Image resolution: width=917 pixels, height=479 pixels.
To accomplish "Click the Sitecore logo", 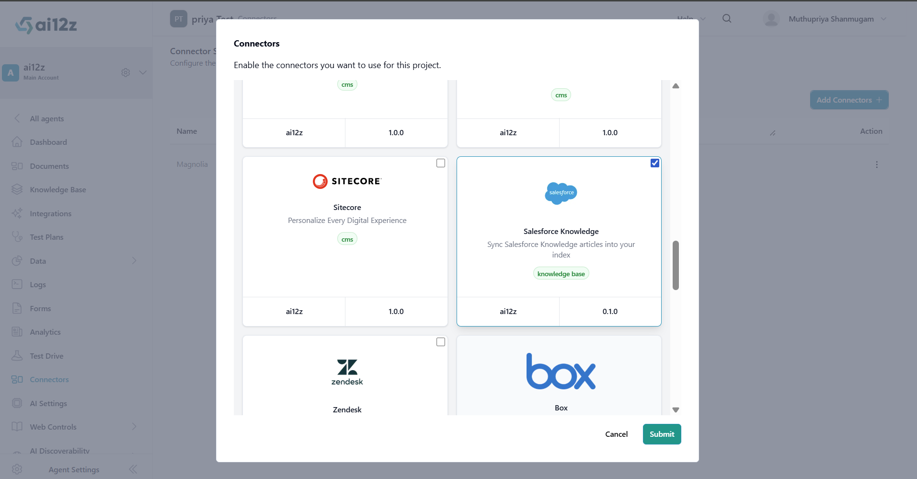I will pyautogui.click(x=347, y=181).
